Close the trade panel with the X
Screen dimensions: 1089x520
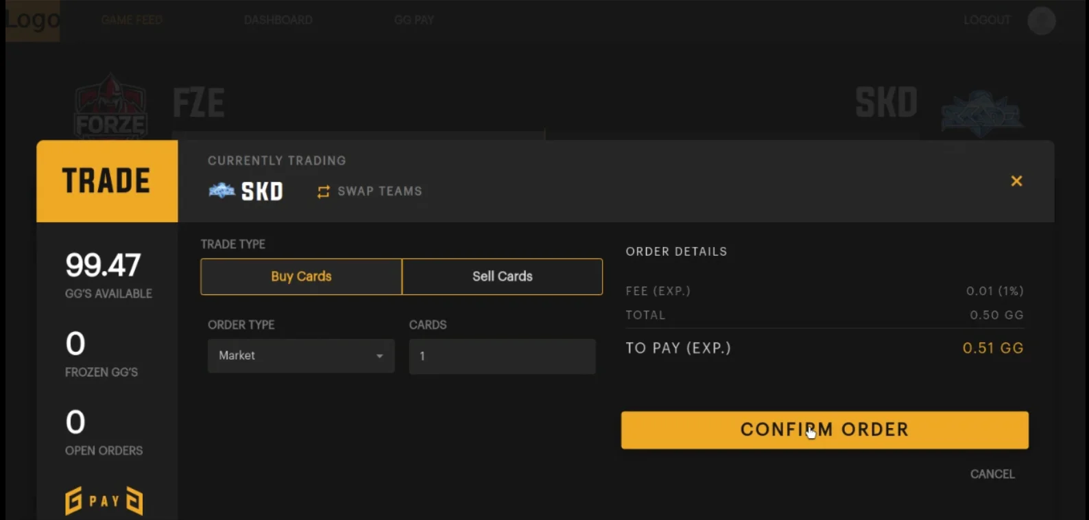click(x=1016, y=181)
